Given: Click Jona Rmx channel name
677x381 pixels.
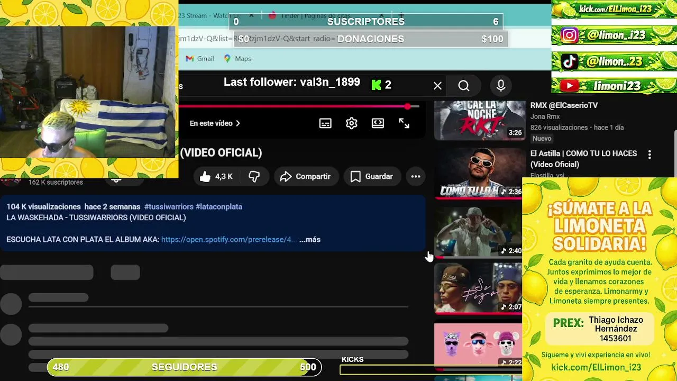Looking at the screenshot, I should coord(545,116).
